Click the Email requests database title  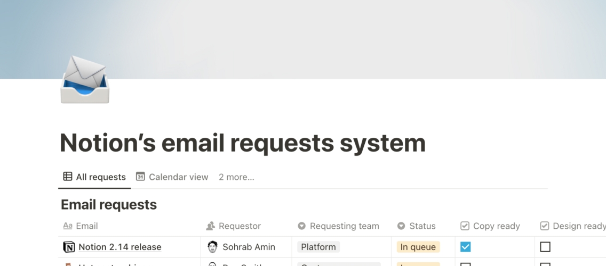[x=109, y=205]
